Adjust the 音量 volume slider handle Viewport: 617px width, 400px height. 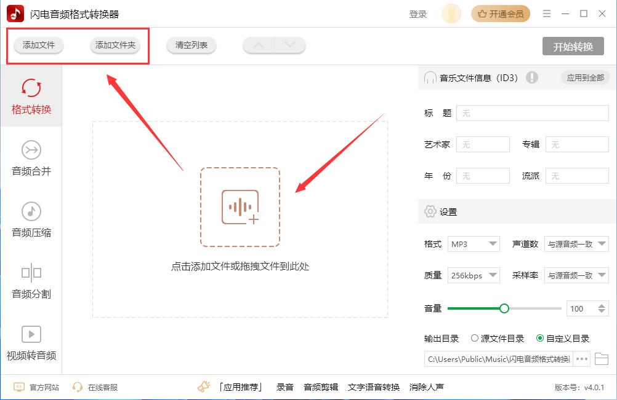coord(505,308)
